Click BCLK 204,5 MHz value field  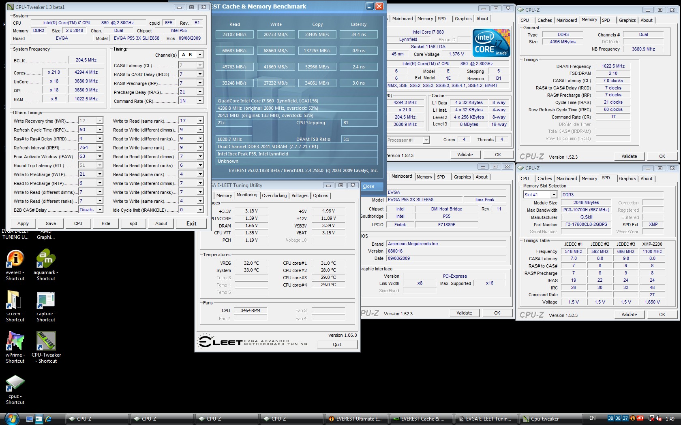click(x=86, y=60)
